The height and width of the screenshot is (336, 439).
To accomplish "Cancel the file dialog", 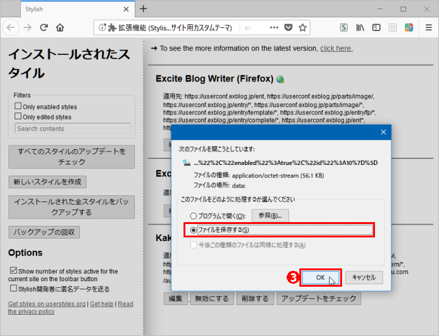I will pyautogui.click(x=363, y=278).
